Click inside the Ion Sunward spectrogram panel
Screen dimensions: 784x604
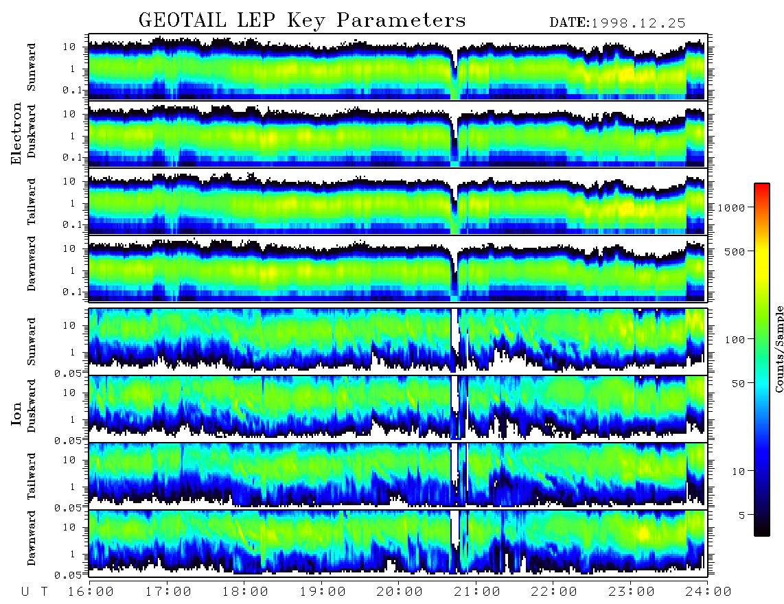tap(398, 342)
